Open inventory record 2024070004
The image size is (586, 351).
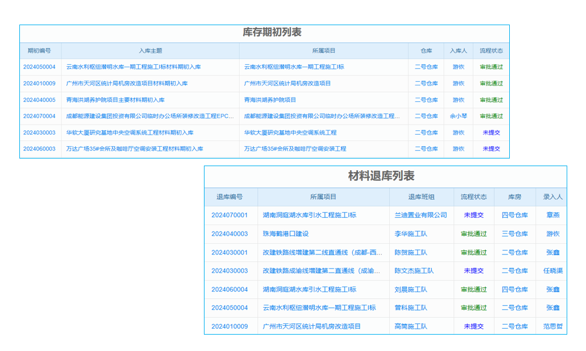coord(39,116)
